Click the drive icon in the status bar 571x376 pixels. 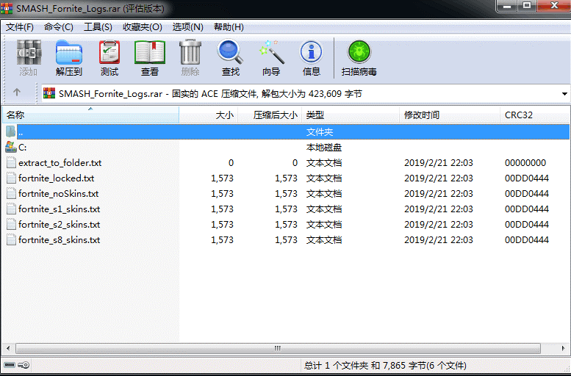(x=10, y=365)
